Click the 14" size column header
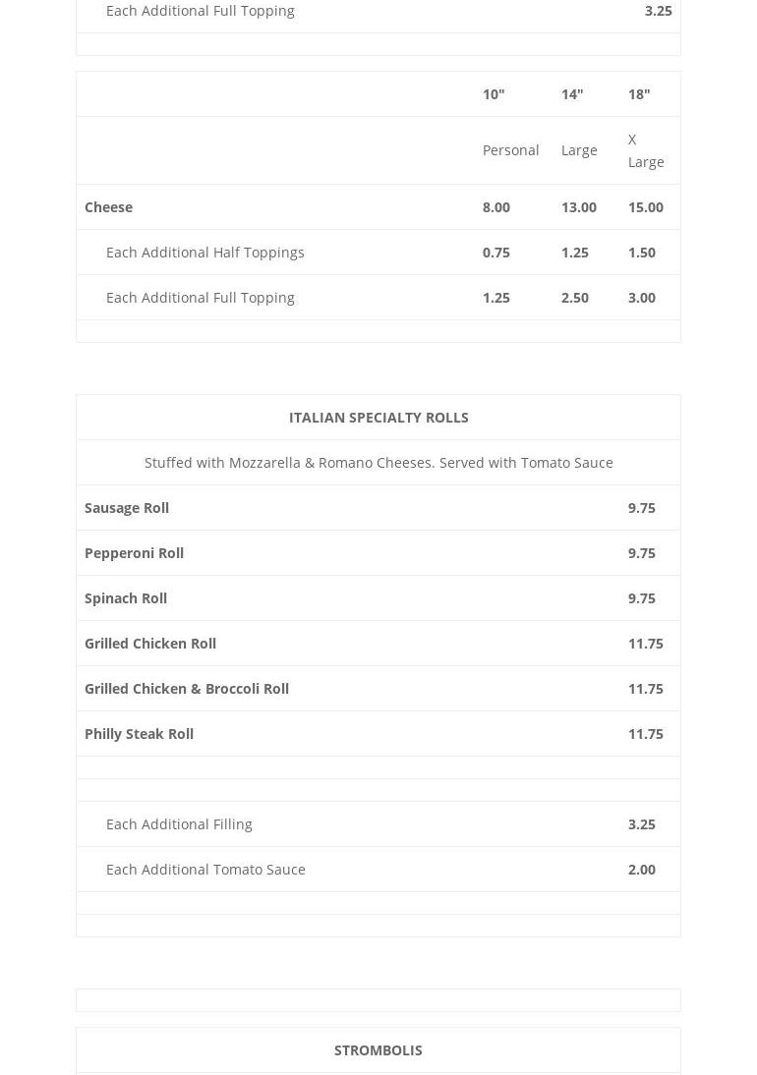The width and height of the screenshot is (757, 1075). [572, 93]
